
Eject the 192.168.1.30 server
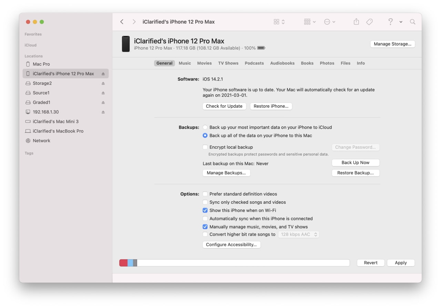tap(103, 112)
